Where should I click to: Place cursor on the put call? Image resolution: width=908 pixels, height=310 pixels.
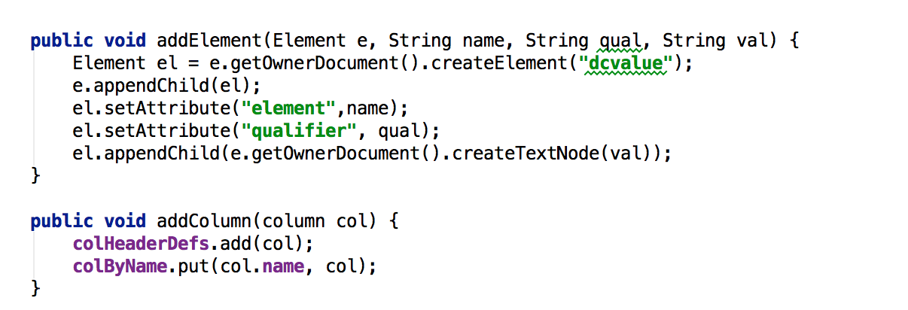194,266
